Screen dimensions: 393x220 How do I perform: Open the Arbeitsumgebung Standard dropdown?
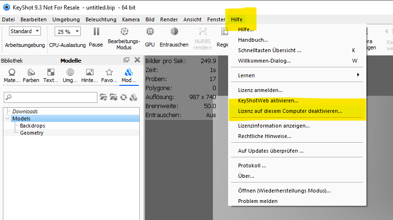(25, 31)
